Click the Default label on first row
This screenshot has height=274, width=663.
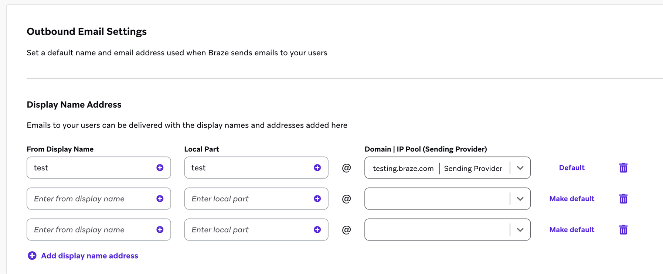[571, 168]
